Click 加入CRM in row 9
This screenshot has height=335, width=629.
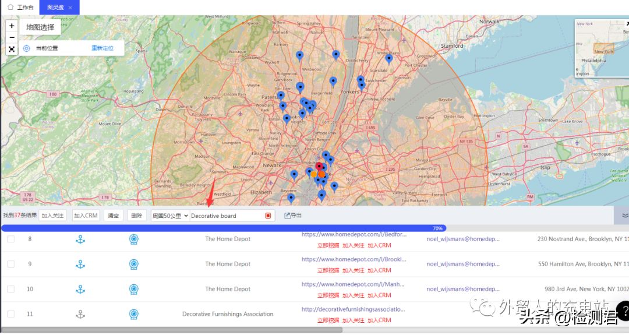click(380, 270)
